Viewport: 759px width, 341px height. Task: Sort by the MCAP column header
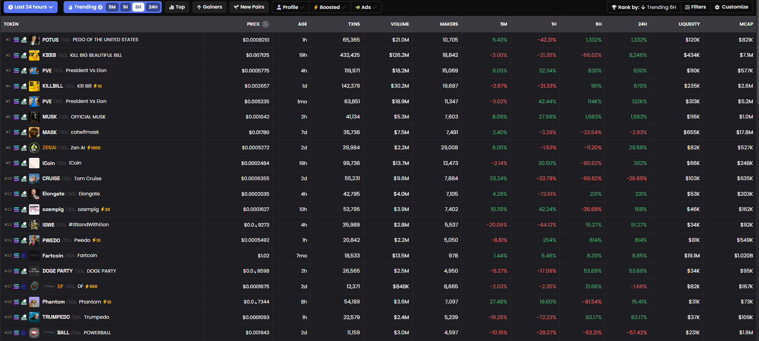(x=746, y=24)
